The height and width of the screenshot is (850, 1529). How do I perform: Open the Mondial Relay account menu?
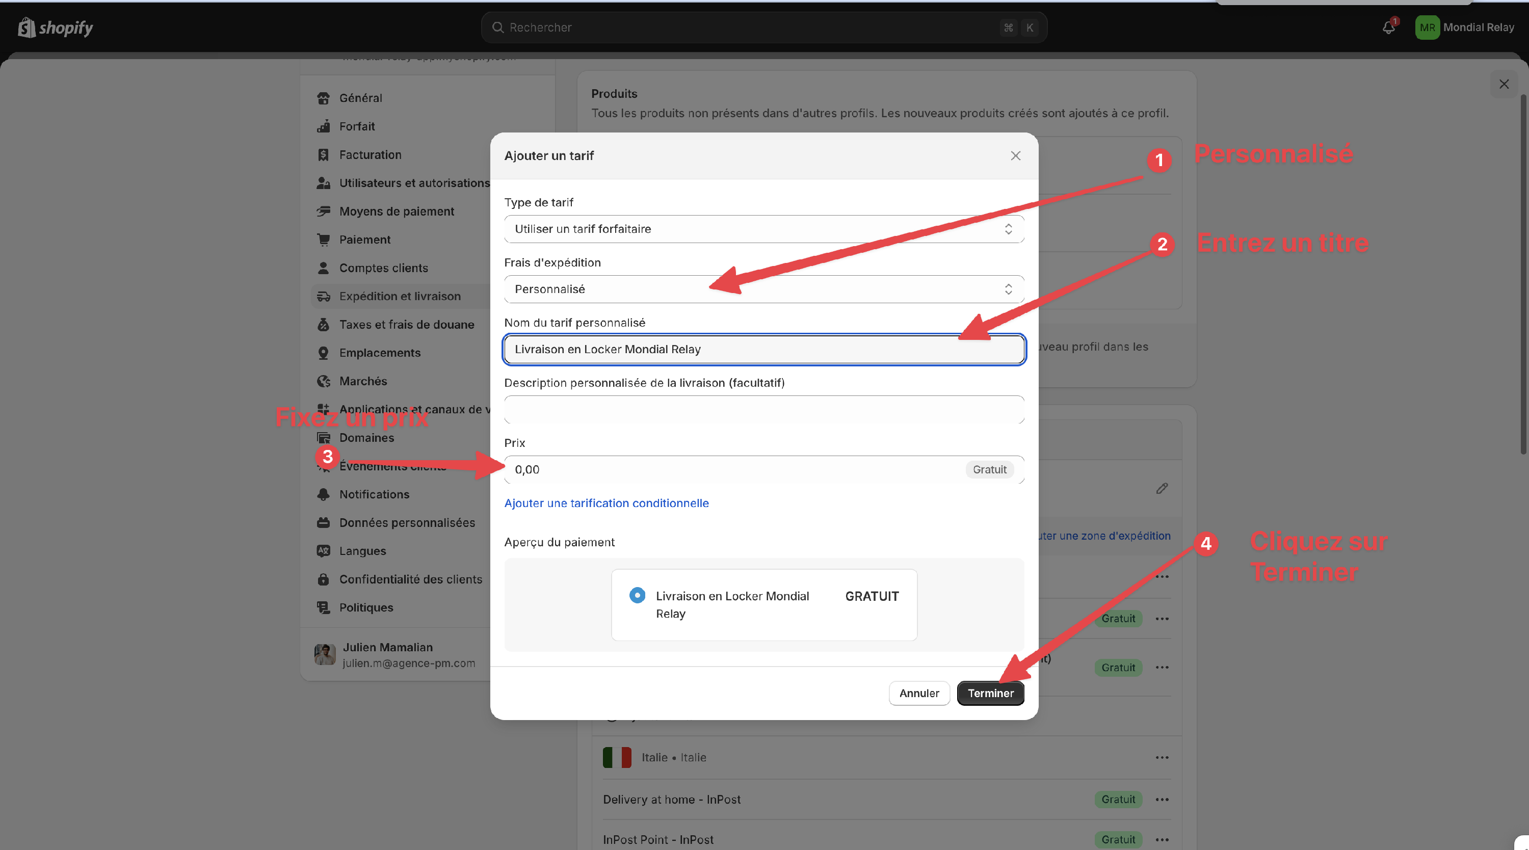pos(1464,28)
